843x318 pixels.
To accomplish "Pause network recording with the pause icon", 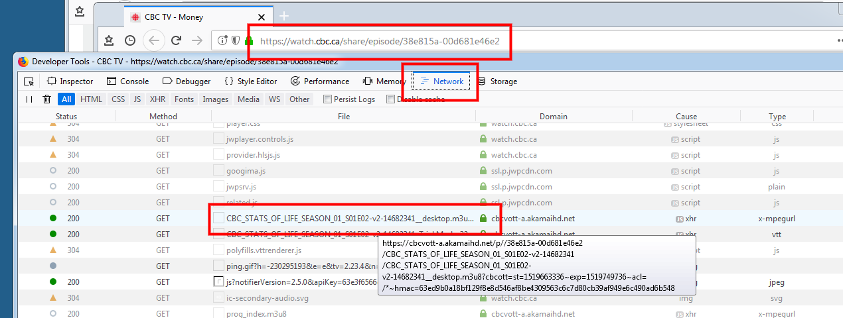I will coord(29,99).
